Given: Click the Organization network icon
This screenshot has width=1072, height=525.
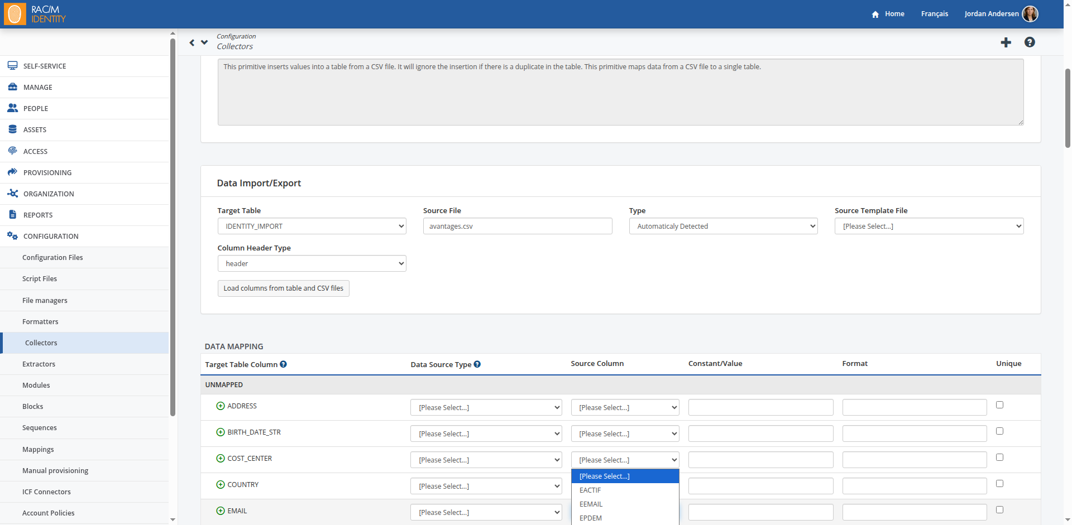Looking at the screenshot, I should [12, 194].
